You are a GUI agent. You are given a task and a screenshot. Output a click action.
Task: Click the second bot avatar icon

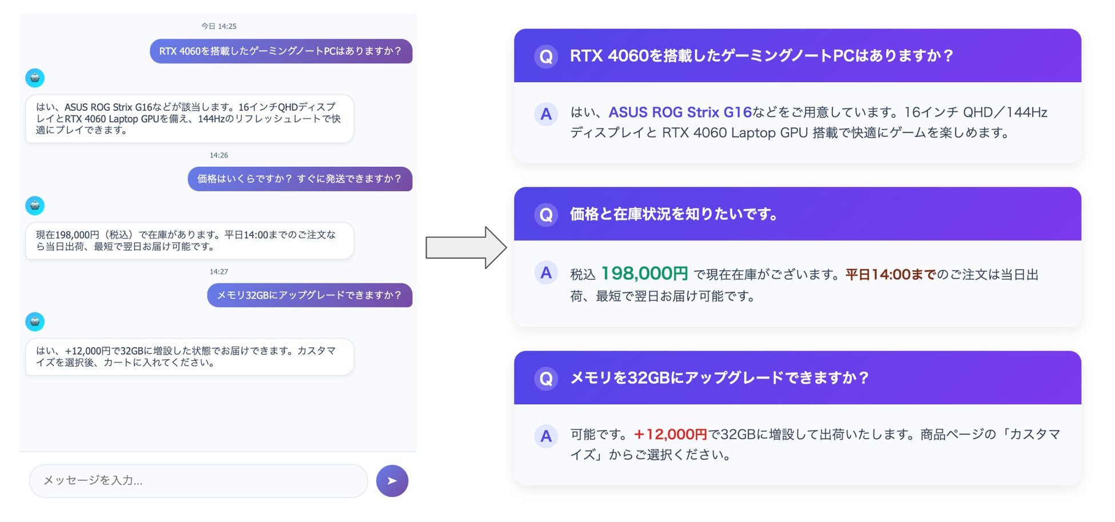tap(35, 206)
